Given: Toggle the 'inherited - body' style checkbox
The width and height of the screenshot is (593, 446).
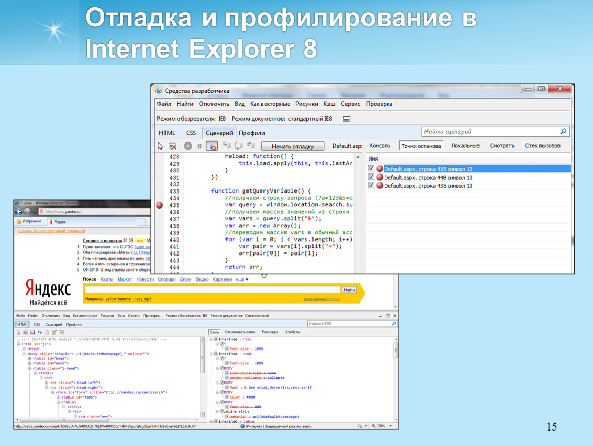Looking at the screenshot, I should pyautogui.click(x=216, y=354).
